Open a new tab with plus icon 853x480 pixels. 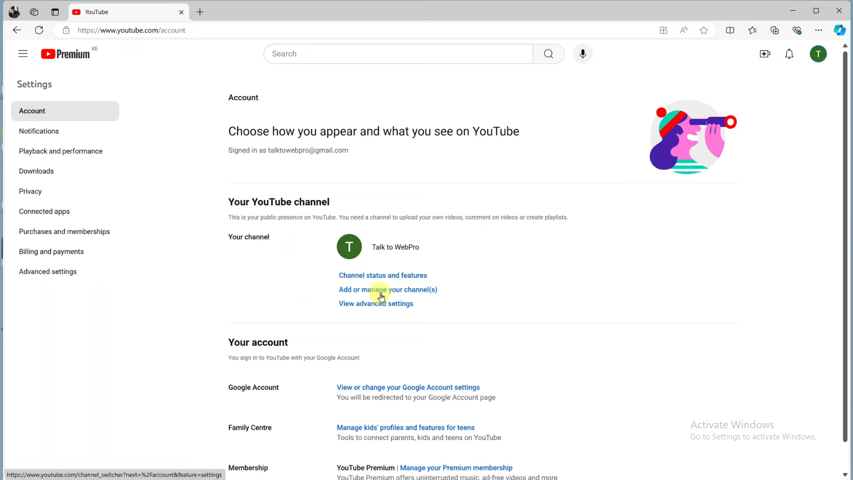tap(200, 12)
